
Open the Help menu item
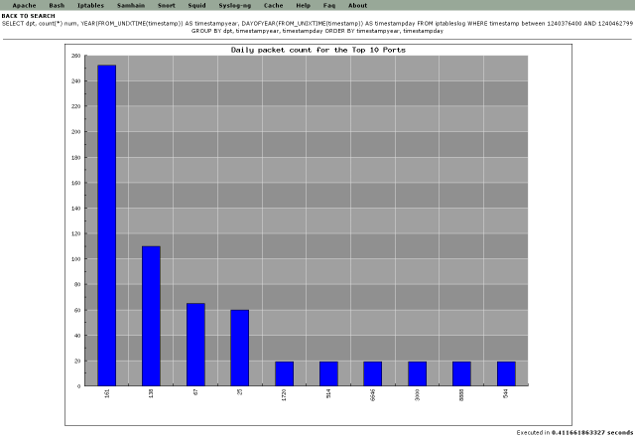pos(303,5)
